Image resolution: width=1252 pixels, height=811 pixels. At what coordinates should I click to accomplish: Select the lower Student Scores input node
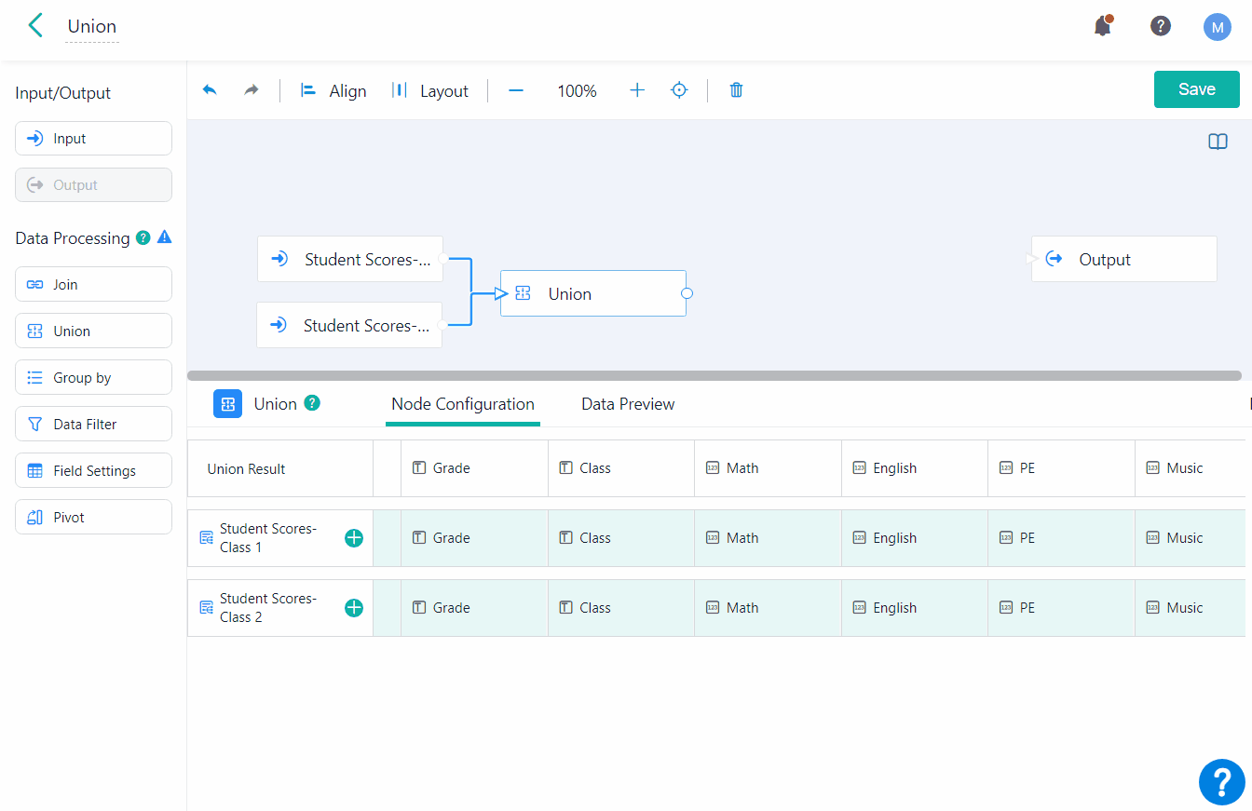349,325
